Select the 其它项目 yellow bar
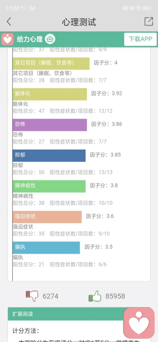This screenshot has height=342, width=158. click(51, 63)
